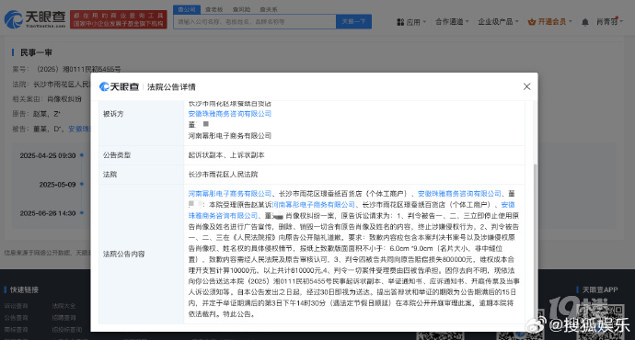
Task: Open the 河南幂彤电子商务有限公司 link after 原告赵某诉
Action: (313, 205)
